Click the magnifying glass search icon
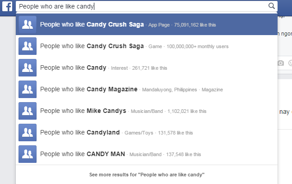This screenshot has height=184, width=292. tap(271, 6)
